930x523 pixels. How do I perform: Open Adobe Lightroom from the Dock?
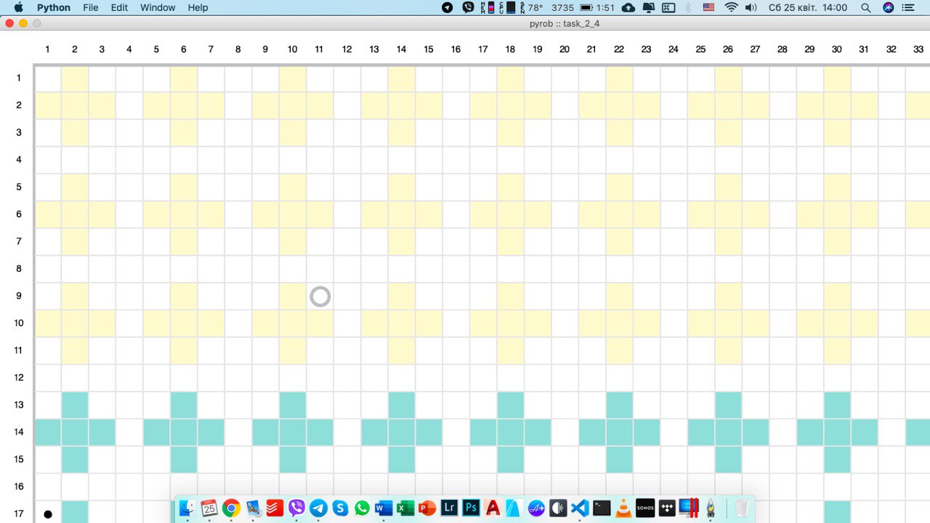pos(449,508)
